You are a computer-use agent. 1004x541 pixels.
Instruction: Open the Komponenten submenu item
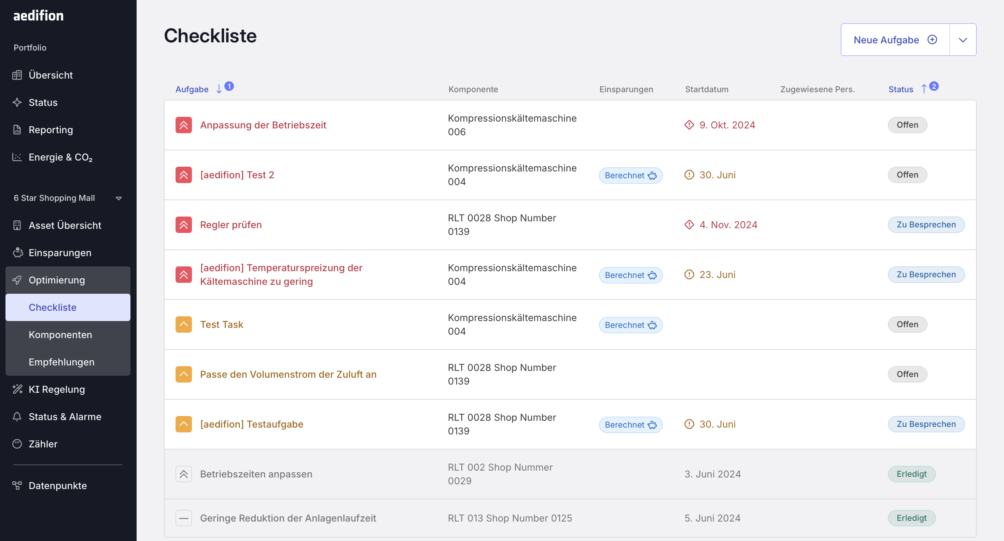(60, 335)
